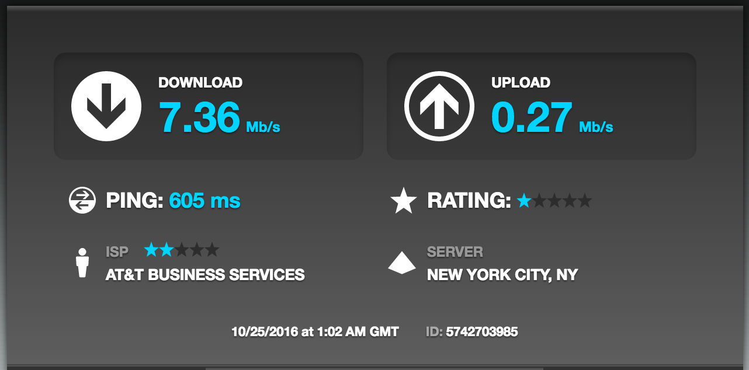Image resolution: width=749 pixels, height=370 pixels.
Task: Select the 0.27 upload speed value
Action: click(532, 117)
